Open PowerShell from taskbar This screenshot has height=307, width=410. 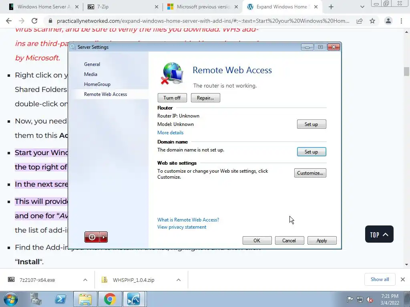(60, 299)
